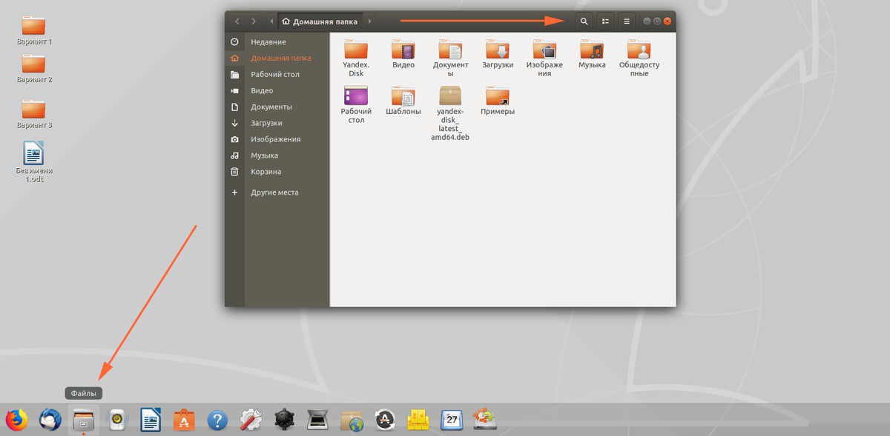Select Изображения in the sidebar
Viewport: 890px width, 436px height.
tap(277, 139)
